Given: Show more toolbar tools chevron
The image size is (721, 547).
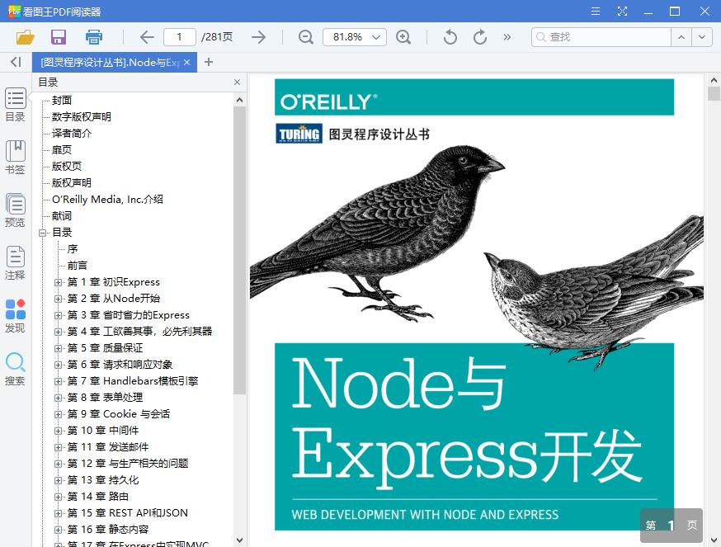Looking at the screenshot, I should coord(507,37).
